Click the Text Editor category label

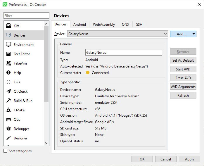(x=22, y=54)
